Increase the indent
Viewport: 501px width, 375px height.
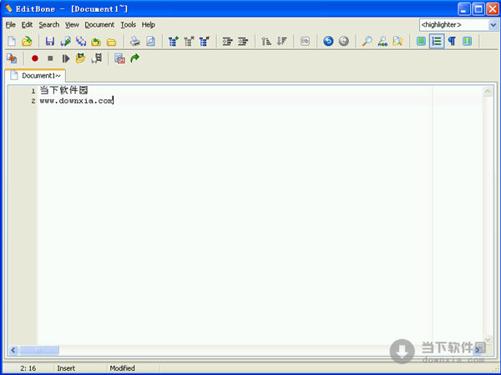click(x=227, y=41)
